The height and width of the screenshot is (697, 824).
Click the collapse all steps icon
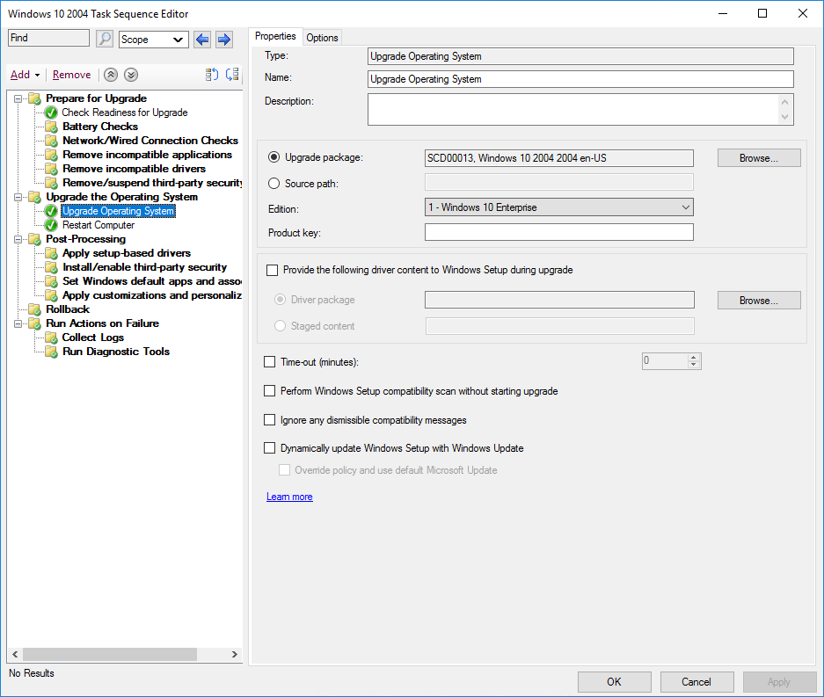232,75
